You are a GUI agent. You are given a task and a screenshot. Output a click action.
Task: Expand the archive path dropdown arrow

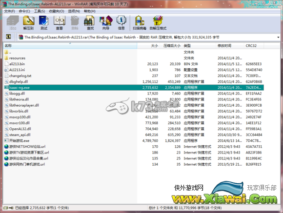[x=278, y=38]
